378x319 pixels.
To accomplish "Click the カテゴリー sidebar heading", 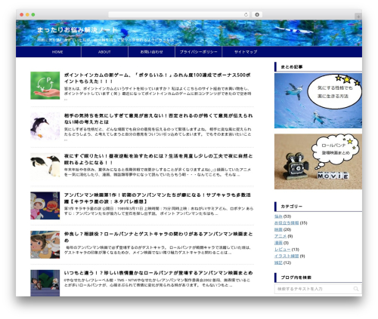I will [x=292, y=207].
